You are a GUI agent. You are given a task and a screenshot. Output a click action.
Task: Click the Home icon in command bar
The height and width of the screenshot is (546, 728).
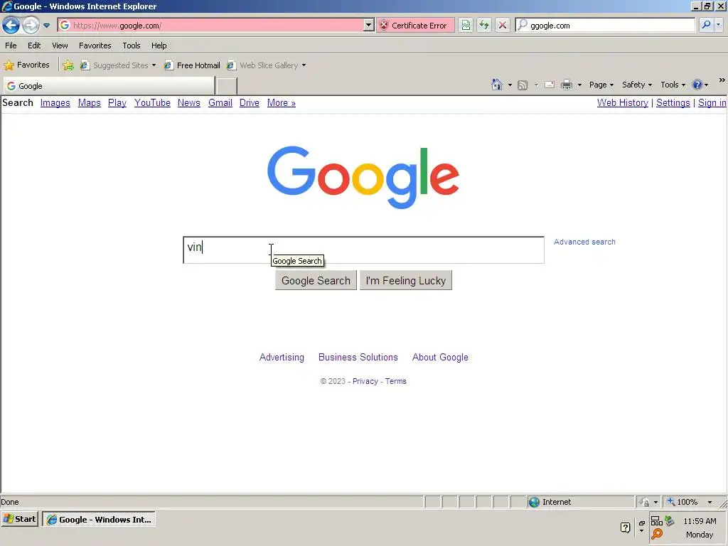pos(497,85)
